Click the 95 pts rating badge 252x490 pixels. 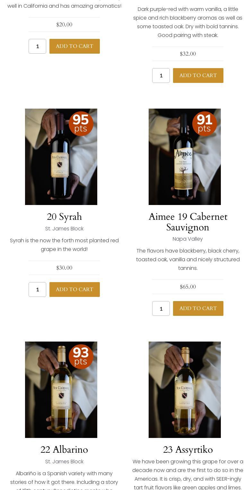[x=81, y=124]
